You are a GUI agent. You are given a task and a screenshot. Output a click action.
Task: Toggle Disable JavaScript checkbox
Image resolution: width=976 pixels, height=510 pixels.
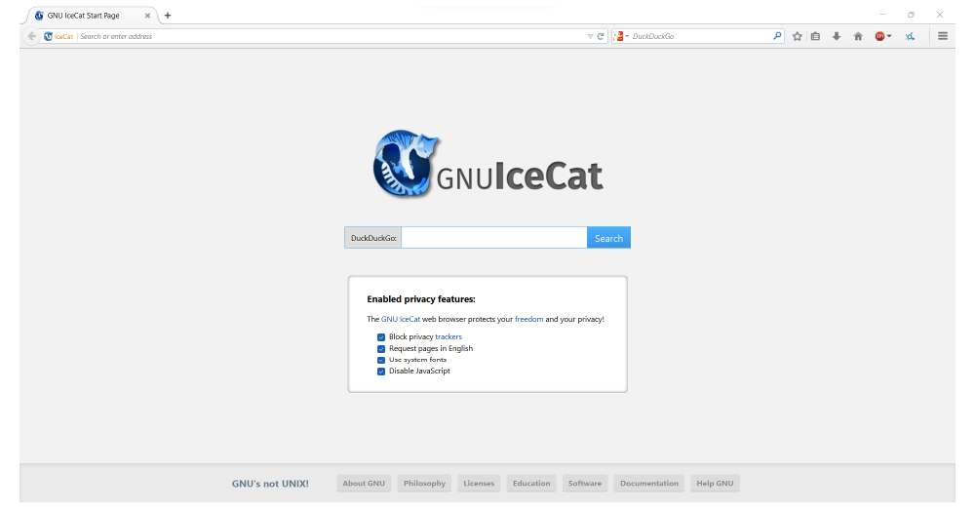[x=381, y=372]
